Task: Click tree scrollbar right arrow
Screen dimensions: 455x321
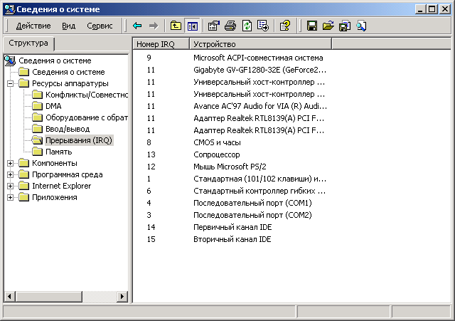Action: pyautogui.click(x=122, y=297)
